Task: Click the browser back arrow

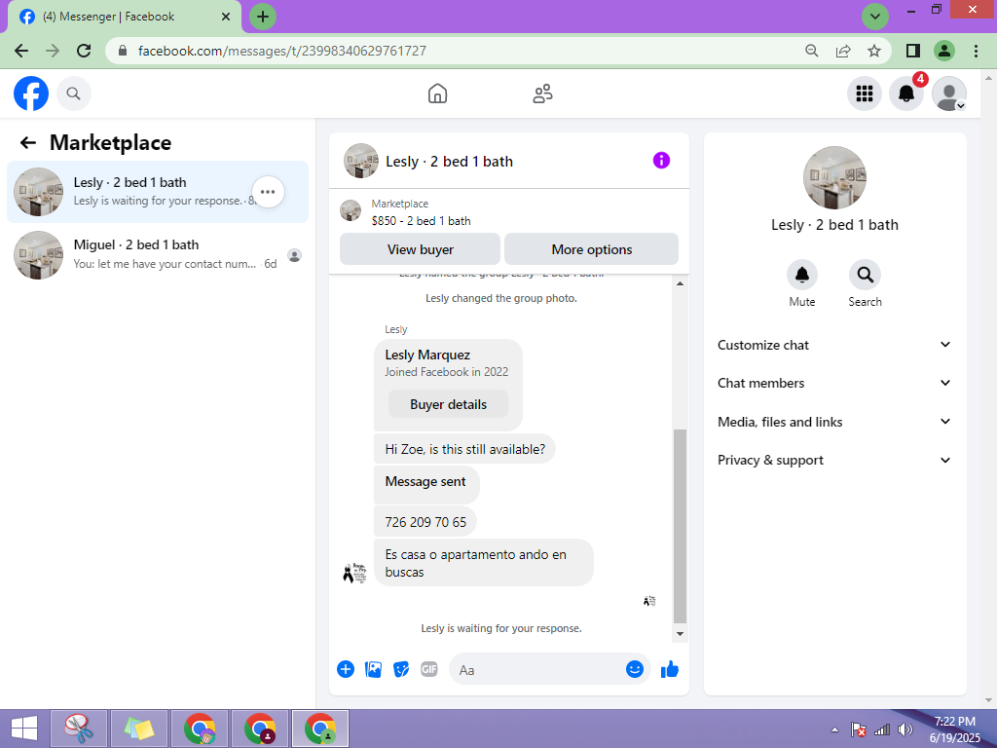Action: pos(21,51)
